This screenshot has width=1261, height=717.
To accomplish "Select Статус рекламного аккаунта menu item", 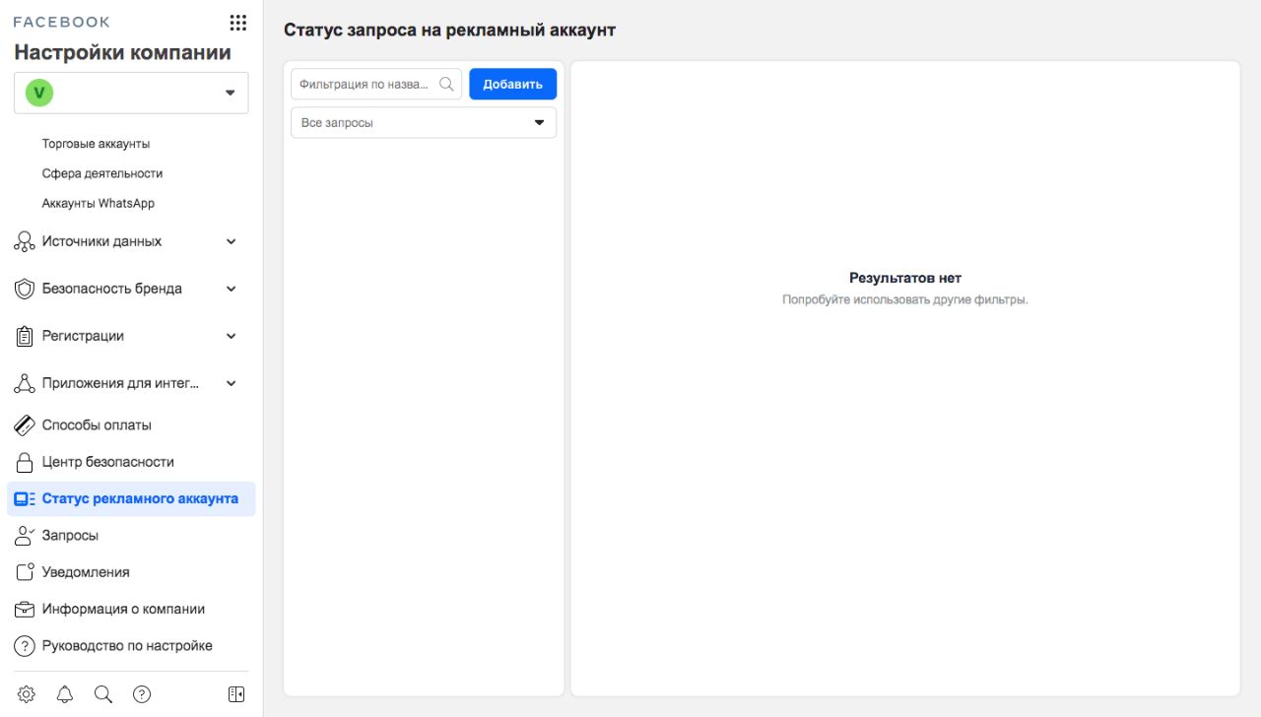I will [130, 499].
